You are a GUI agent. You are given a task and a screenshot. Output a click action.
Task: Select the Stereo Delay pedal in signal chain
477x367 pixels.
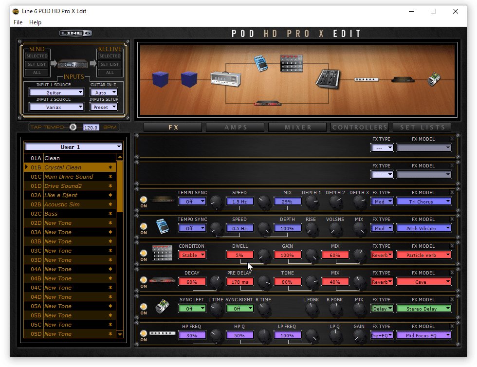click(434, 79)
